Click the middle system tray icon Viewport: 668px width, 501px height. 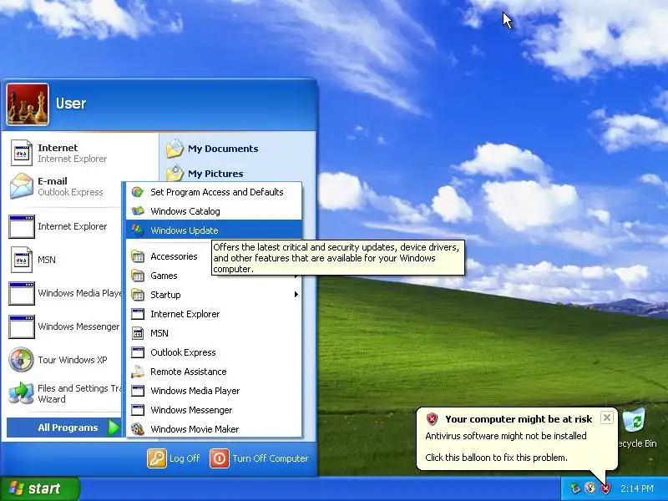click(590, 488)
